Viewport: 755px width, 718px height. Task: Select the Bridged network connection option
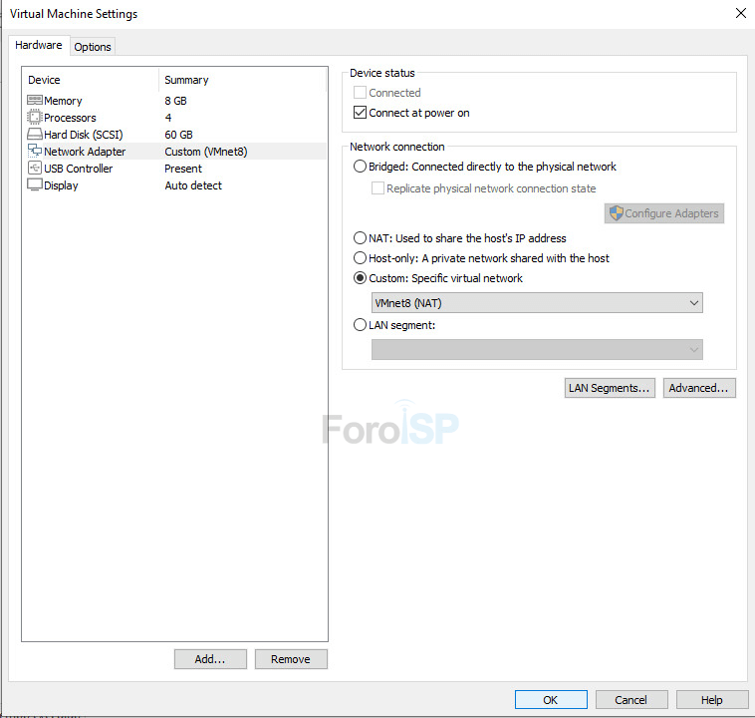(x=361, y=167)
